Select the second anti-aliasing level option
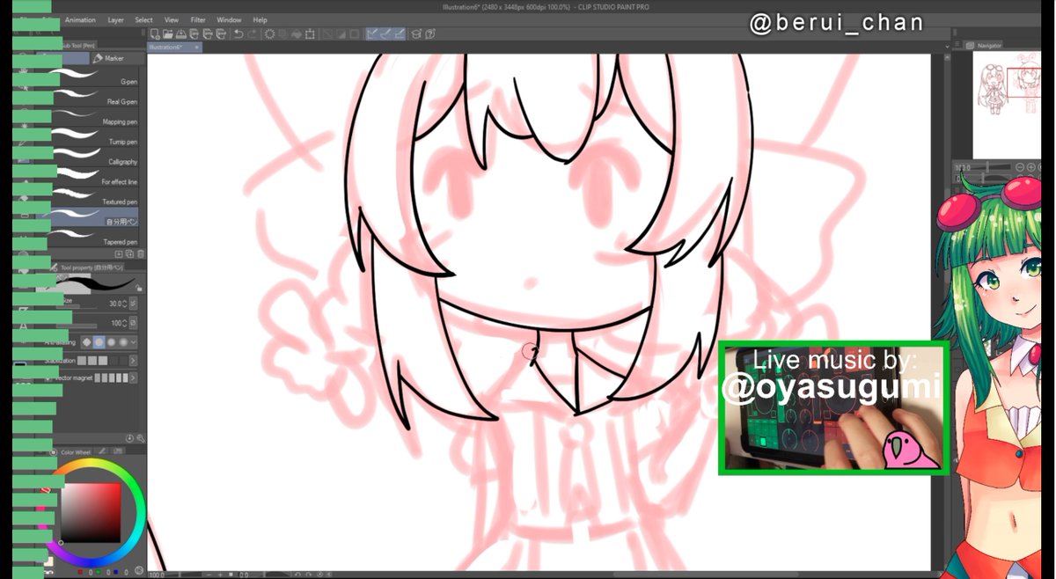 (x=99, y=341)
